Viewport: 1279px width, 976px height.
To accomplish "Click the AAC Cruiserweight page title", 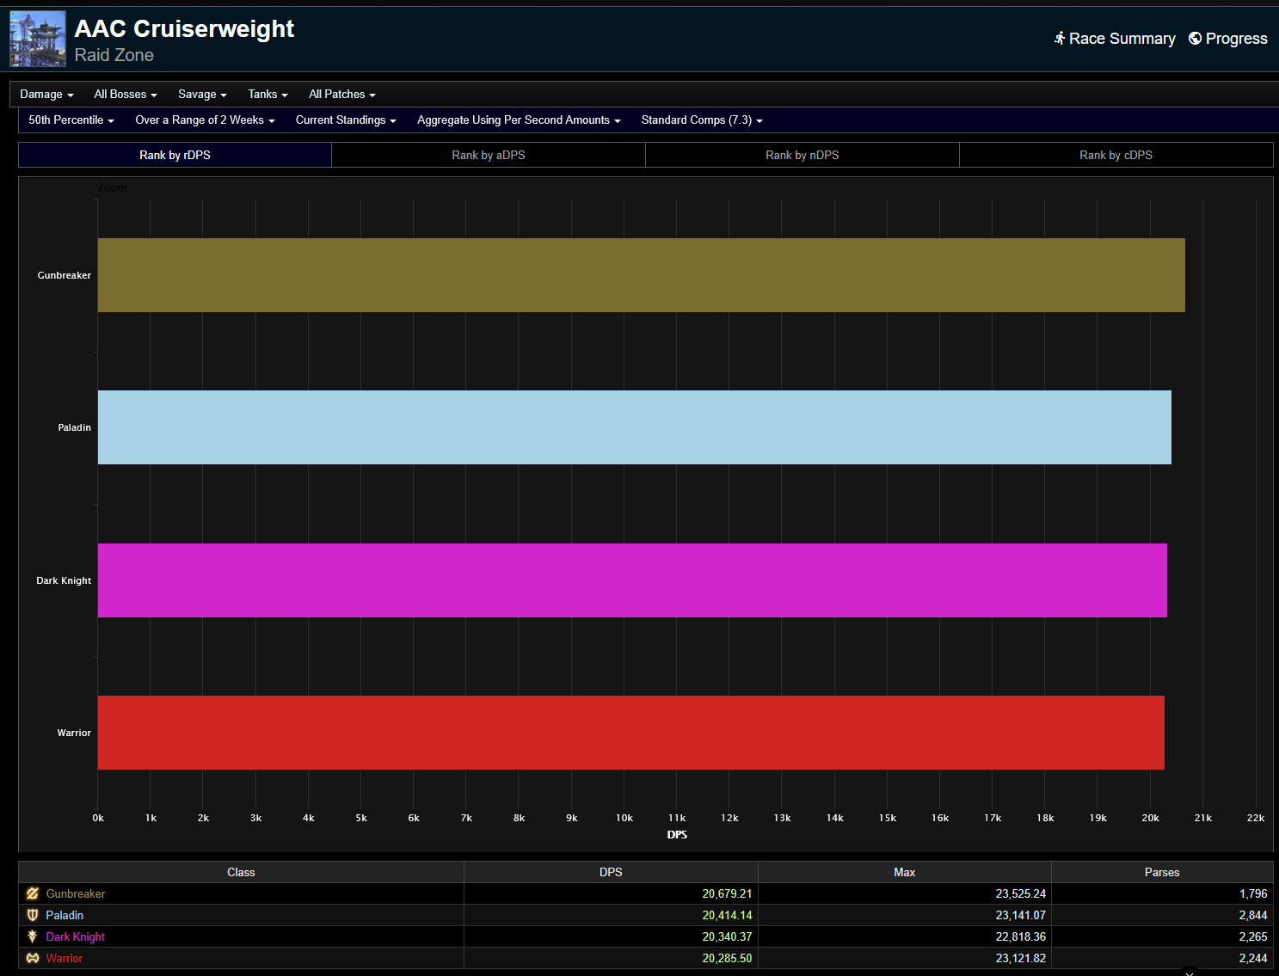I will (184, 28).
